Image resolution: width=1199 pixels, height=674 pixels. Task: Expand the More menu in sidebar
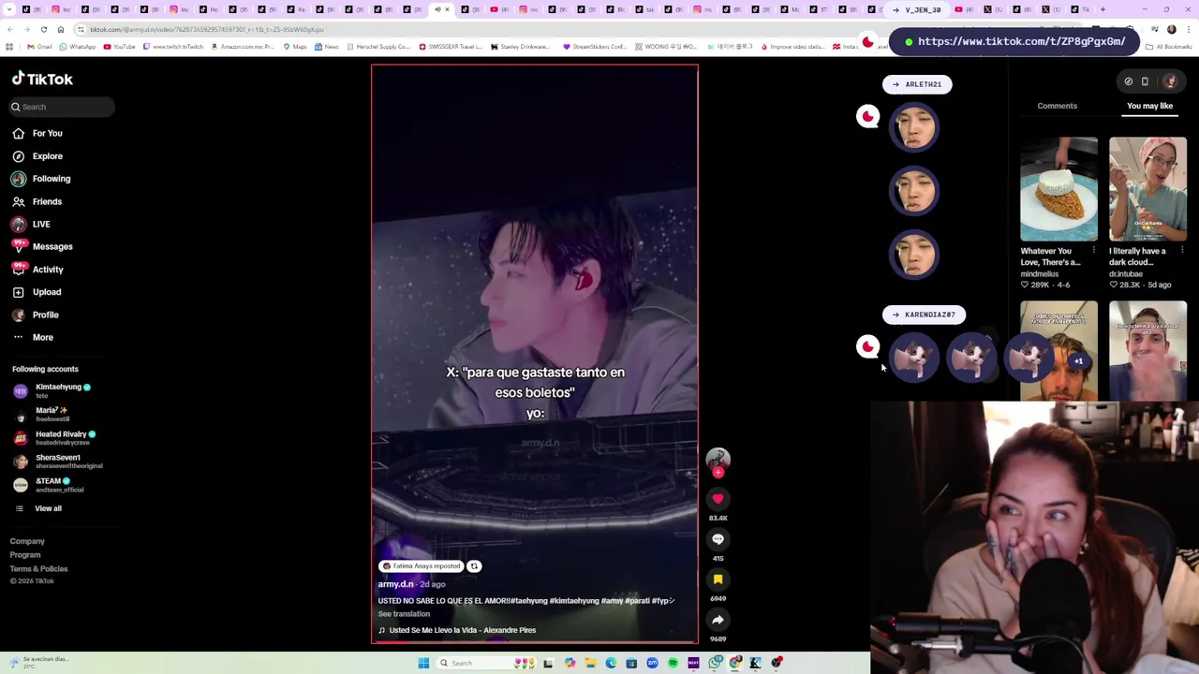(33, 337)
